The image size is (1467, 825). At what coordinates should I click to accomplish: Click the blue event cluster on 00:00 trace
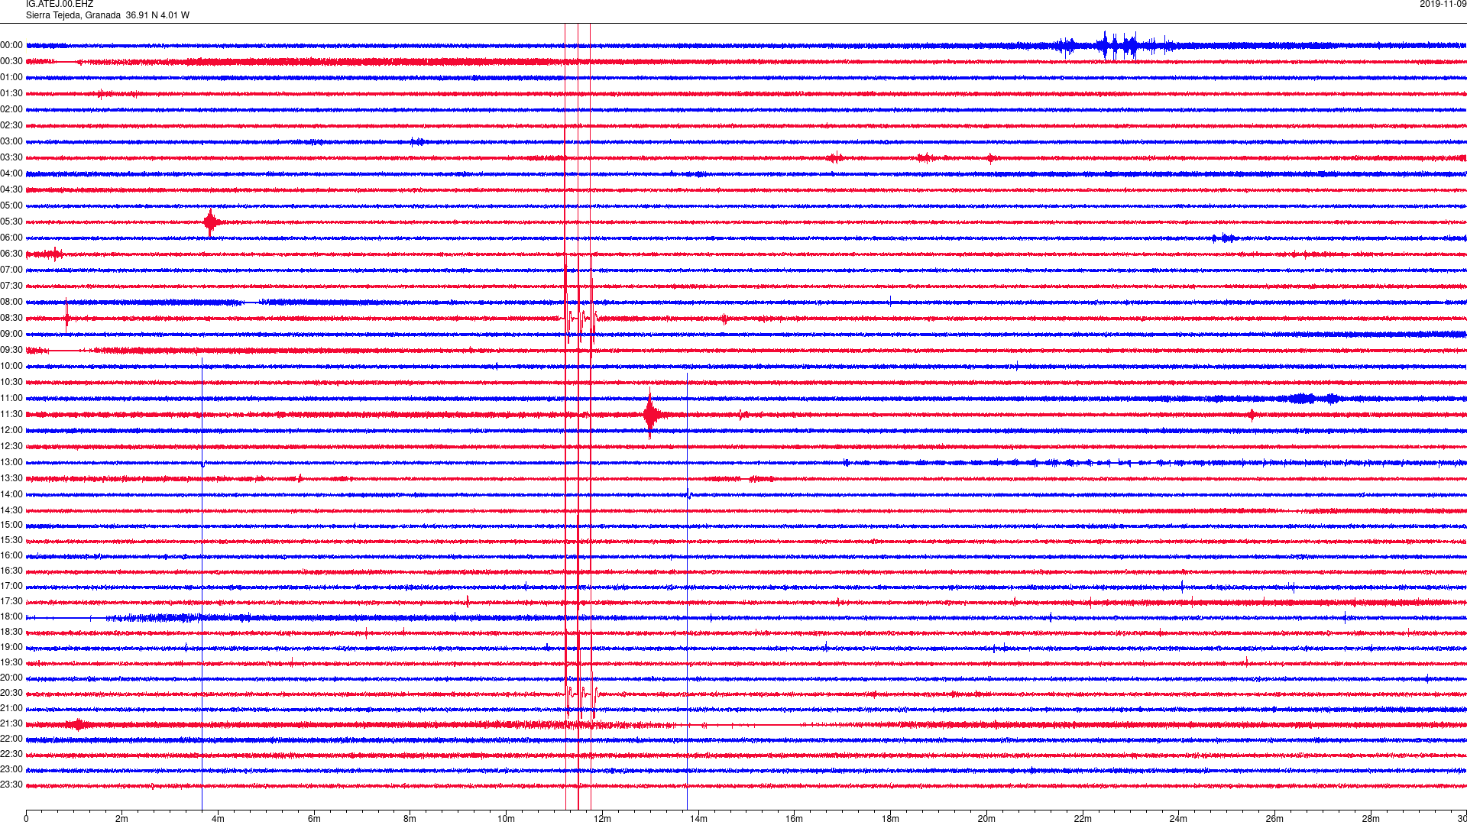(1116, 46)
